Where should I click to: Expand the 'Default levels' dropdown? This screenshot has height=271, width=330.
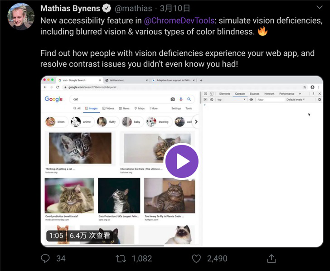click(296, 99)
